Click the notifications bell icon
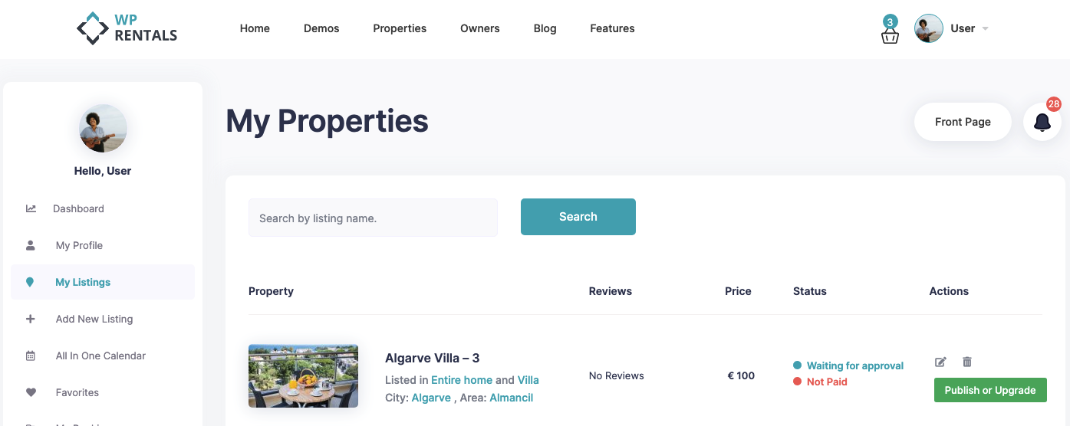The width and height of the screenshot is (1070, 426). 1042,122
